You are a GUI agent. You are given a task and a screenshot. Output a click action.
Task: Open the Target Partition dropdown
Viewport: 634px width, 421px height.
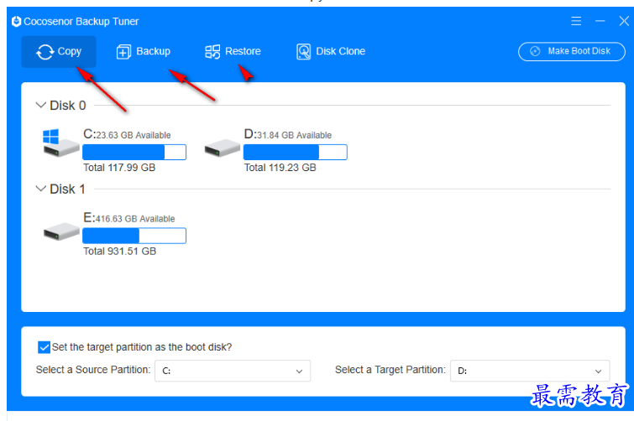click(530, 371)
